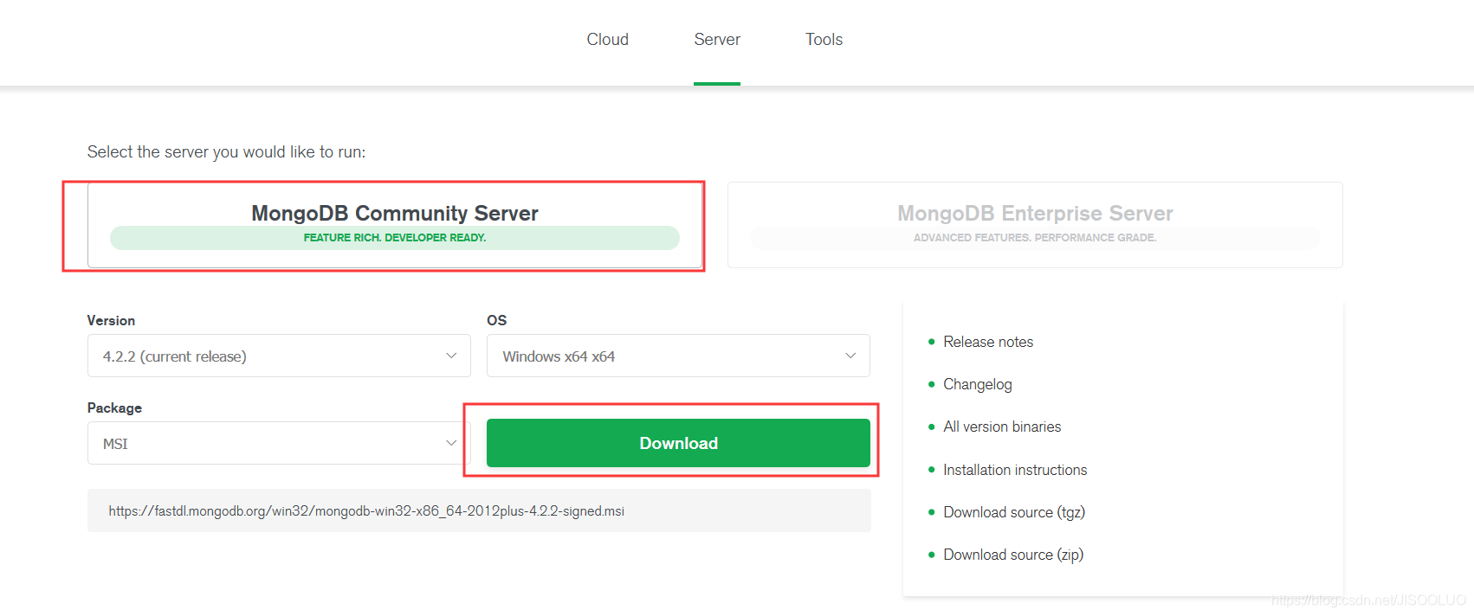Click ADVANCED FEATURES. PERFORMANCE GRADE. tagline
The image size is (1474, 616).
[1035, 238]
